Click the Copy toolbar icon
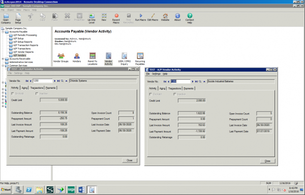This screenshot has height=195, width=305. pos(42,17)
